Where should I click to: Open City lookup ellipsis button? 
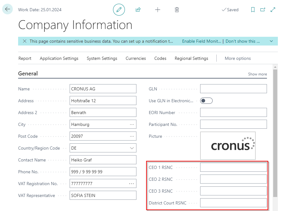tap(132, 124)
